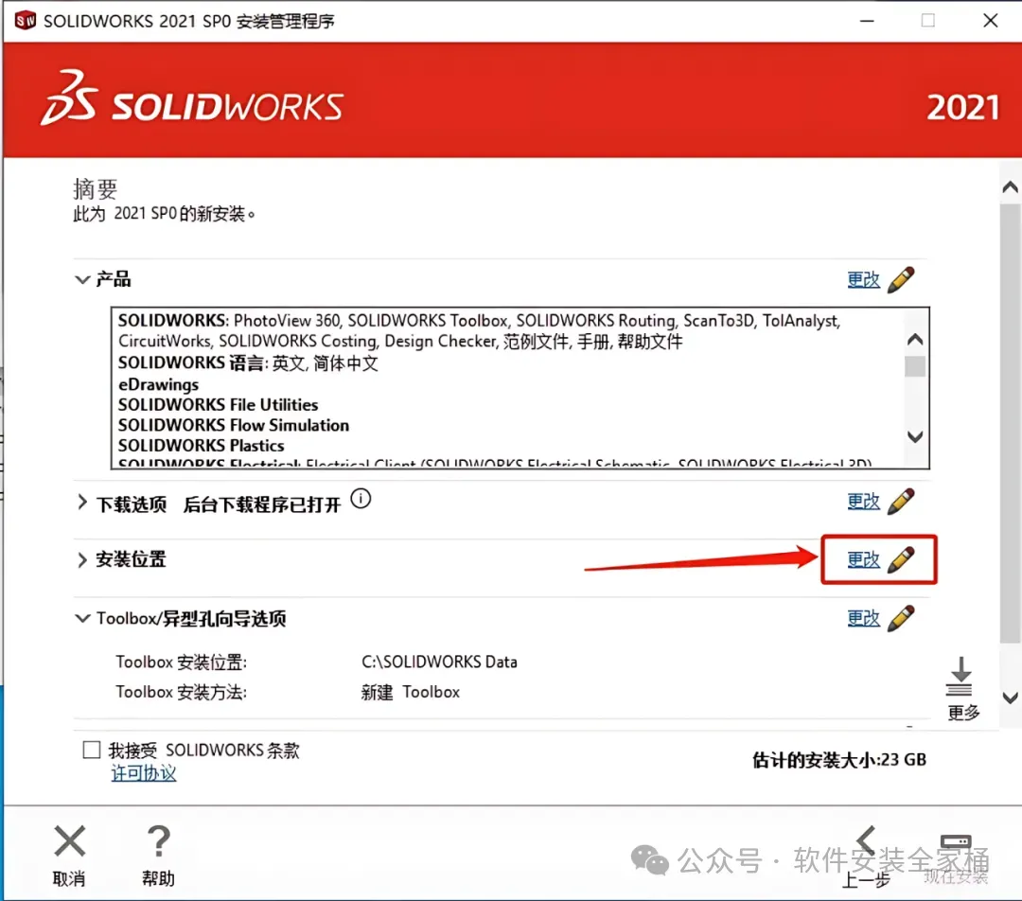Screen dimensions: 1022x901
Task: Click the info icon next to 后台下载程序已打开
Action: click(361, 500)
